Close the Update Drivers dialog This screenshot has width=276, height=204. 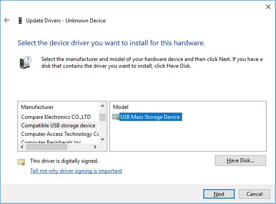(266, 6)
